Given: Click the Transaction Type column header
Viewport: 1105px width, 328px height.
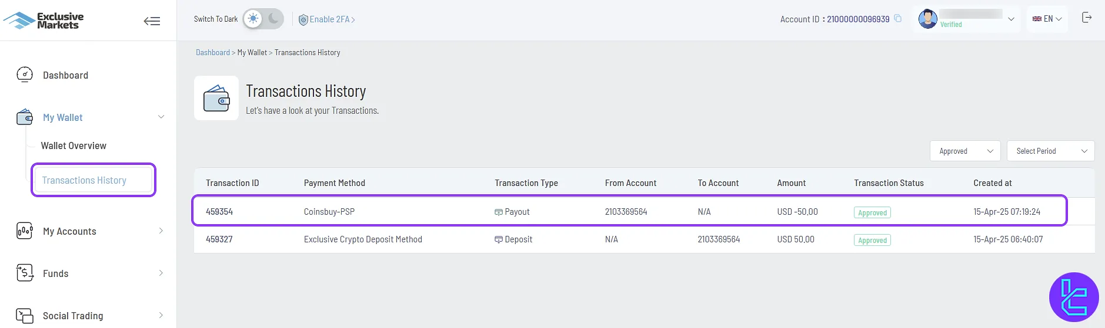Looking at the screenshot, I should 526,183.
